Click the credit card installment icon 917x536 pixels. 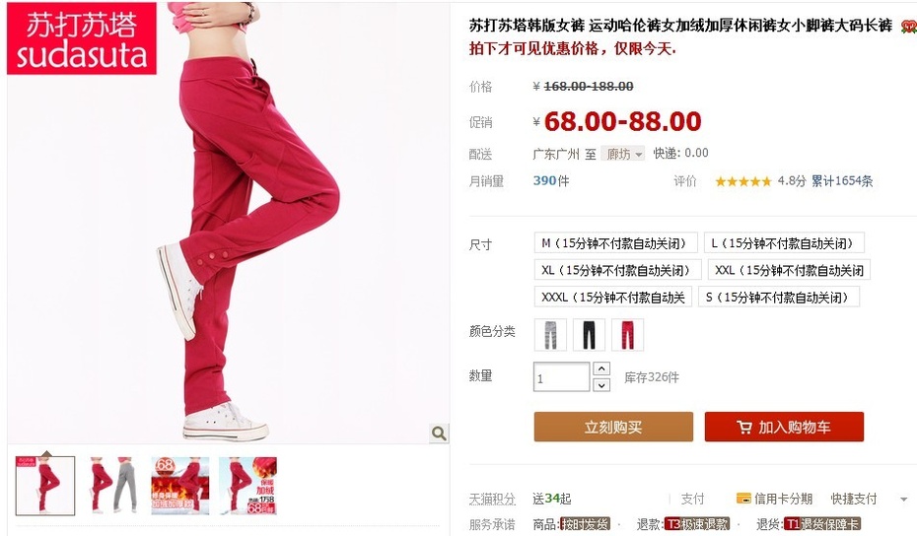click(743, 499)
